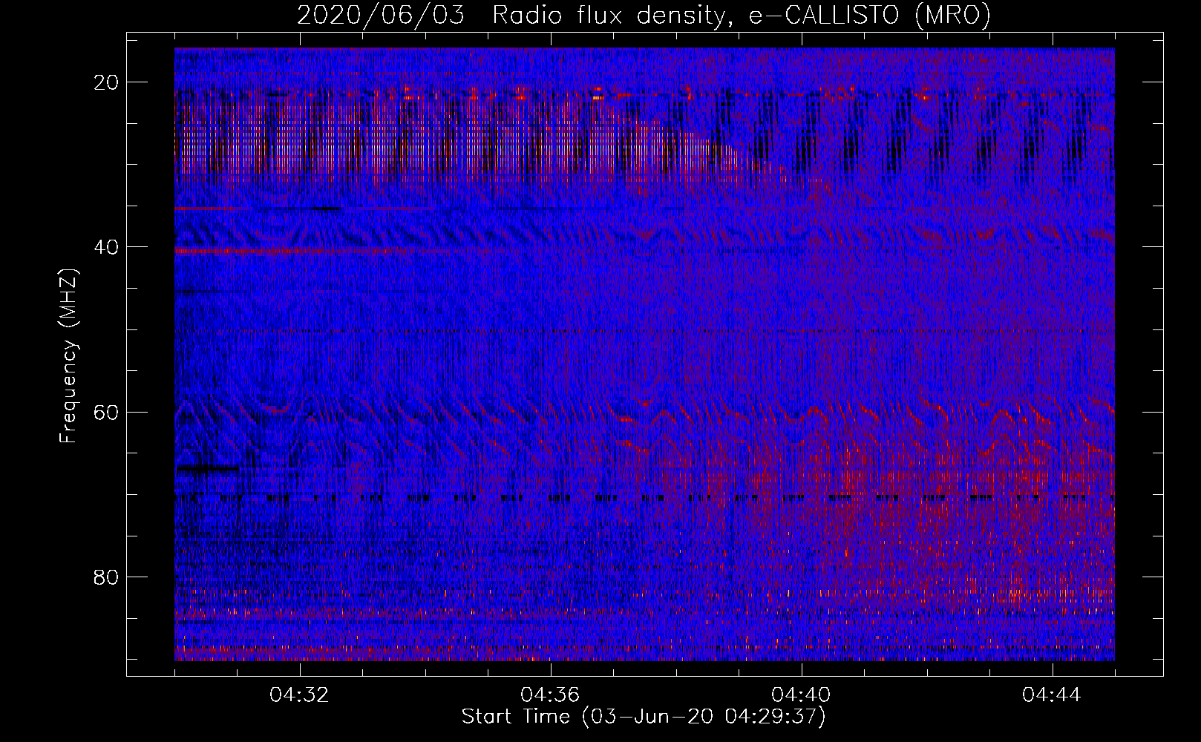Click the 20 MHz frequency tick label
The width and height of the screenshot is (1201, 742).
(107, 82)
